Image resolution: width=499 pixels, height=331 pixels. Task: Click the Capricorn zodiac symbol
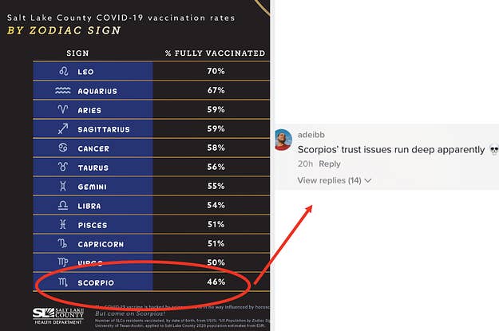click(62, 243)
